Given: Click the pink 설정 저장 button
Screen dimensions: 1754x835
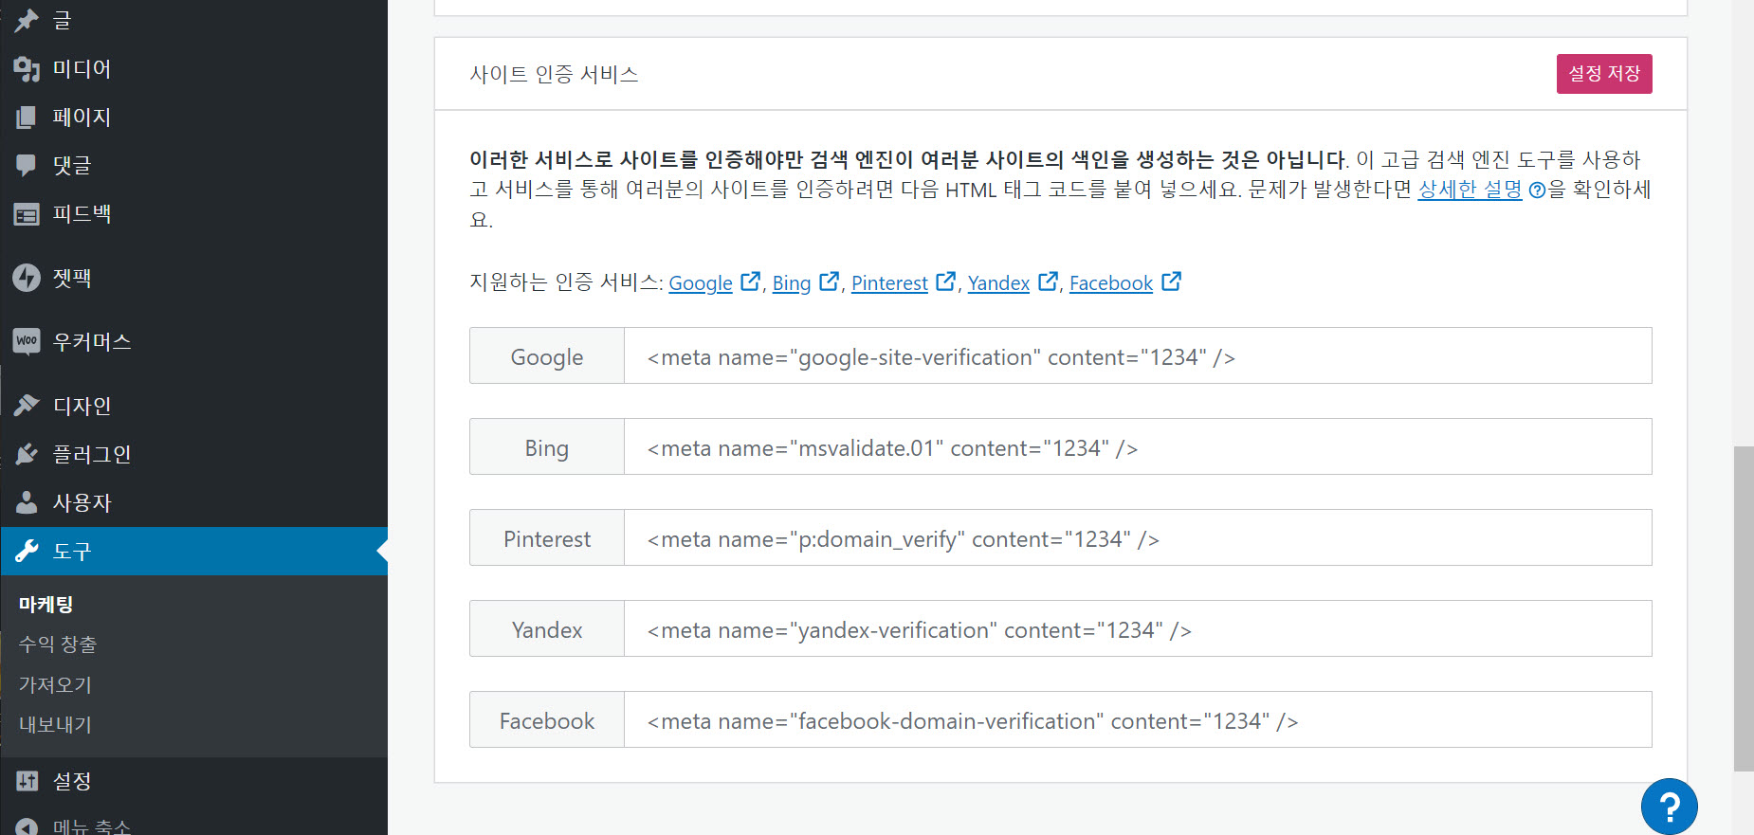Looking at the screenshot, I should (x=1603, y=73).
